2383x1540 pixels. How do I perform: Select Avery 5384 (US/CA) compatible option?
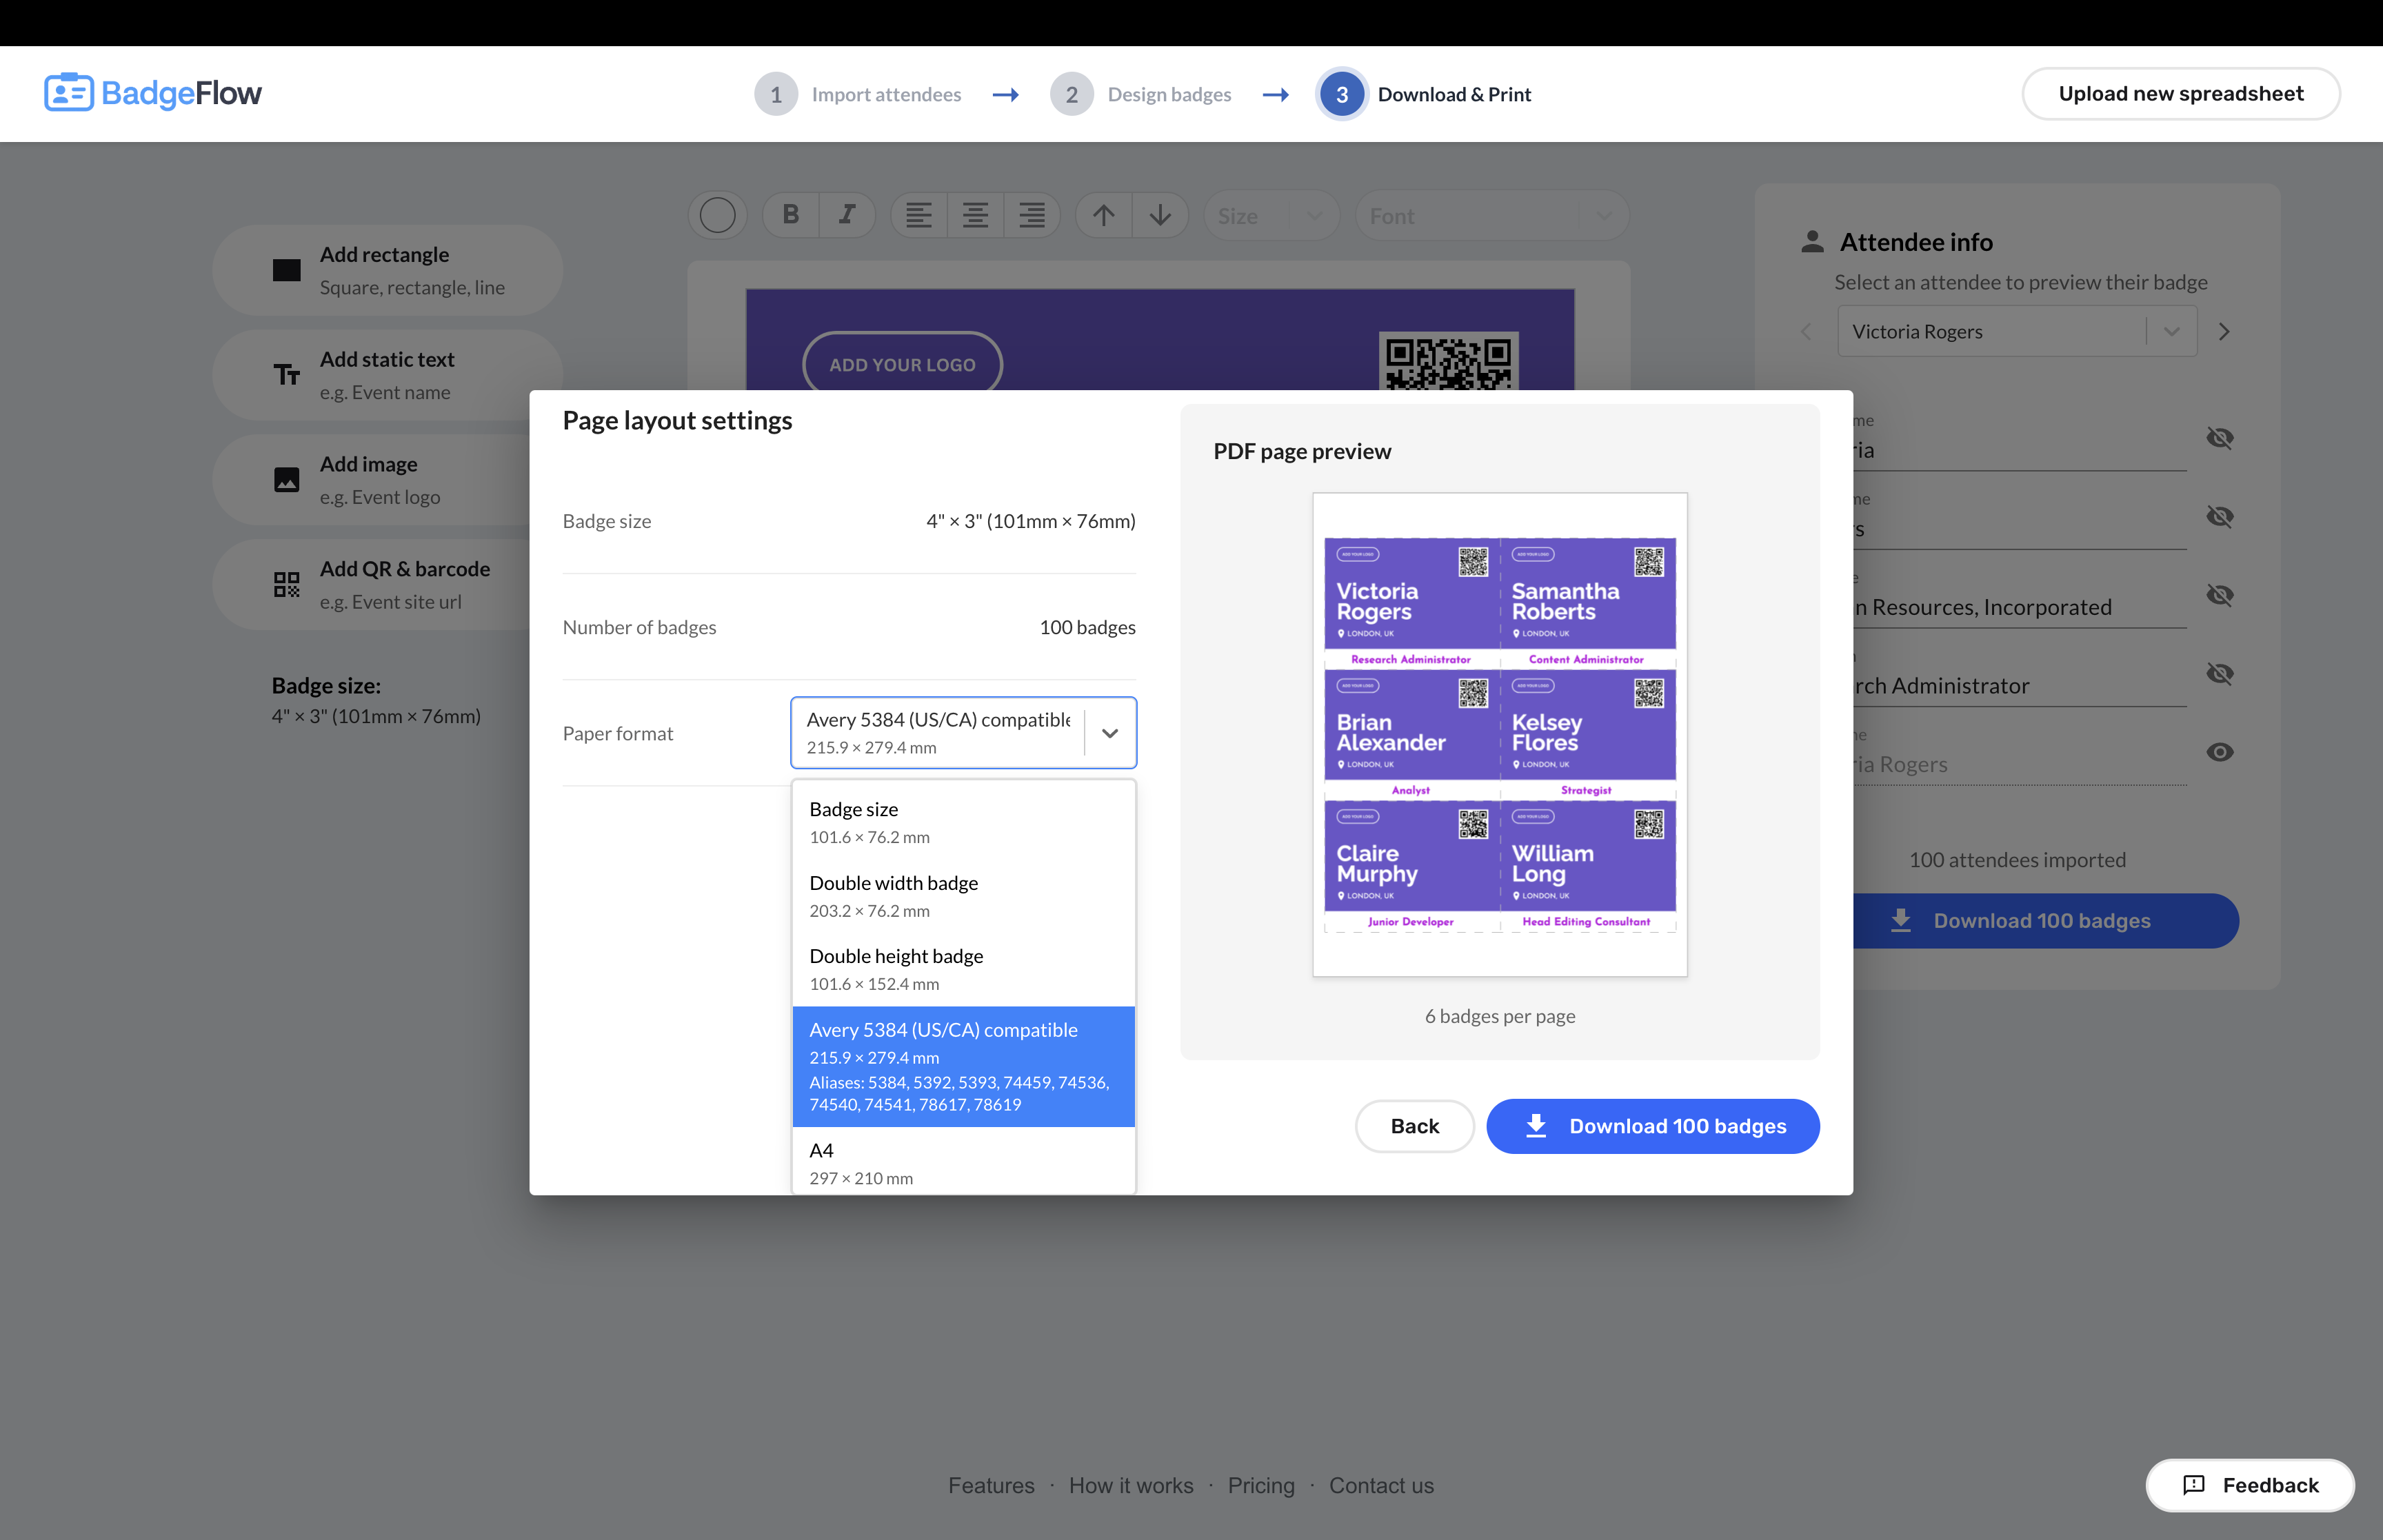(x=963, y=1066)
